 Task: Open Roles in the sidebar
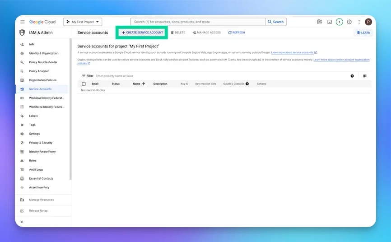click(42, 161)
